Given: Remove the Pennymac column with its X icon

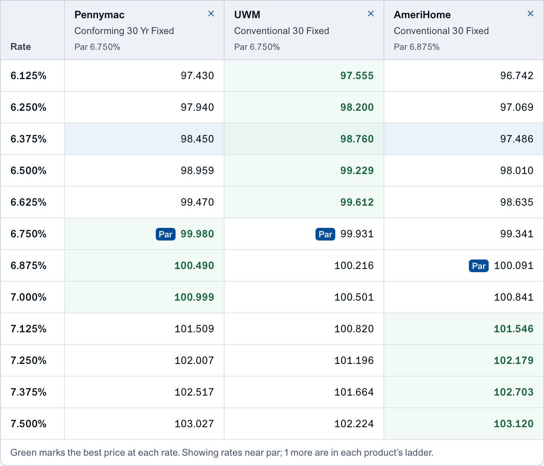Looking at the screenshot, I should point(211,14).
